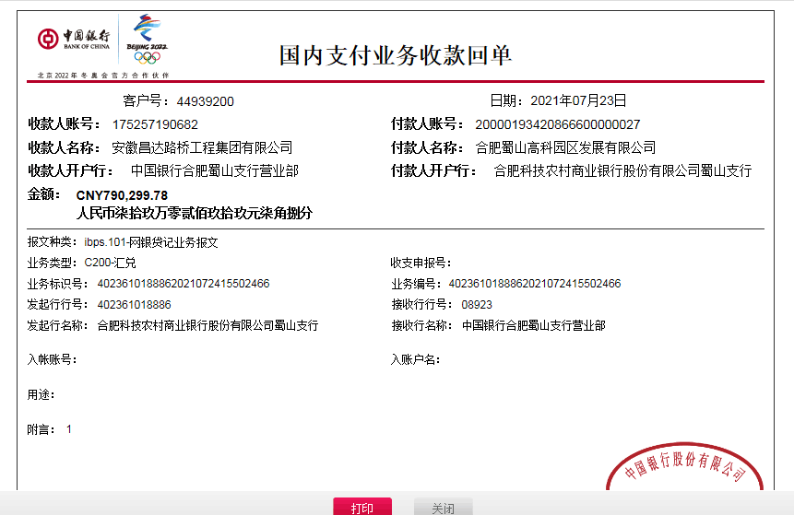Click message type ibps.101-网银贷记业务报文
This screenshot has height=515, width=794.
[x=151, y=242]
